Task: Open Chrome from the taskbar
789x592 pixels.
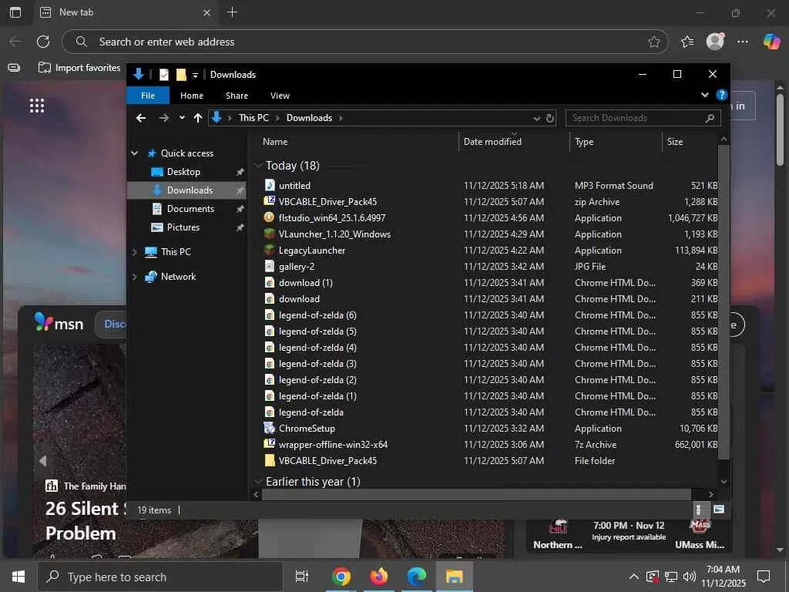Action: click(341, 577)
